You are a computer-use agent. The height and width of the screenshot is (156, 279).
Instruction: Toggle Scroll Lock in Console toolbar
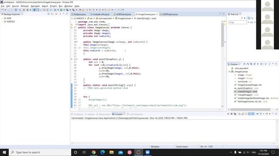coord(242,114)
